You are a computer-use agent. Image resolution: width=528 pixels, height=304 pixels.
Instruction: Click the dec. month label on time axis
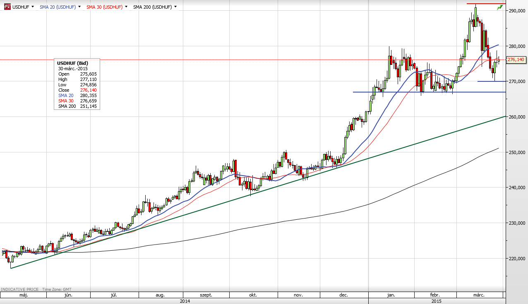point(343,295)
